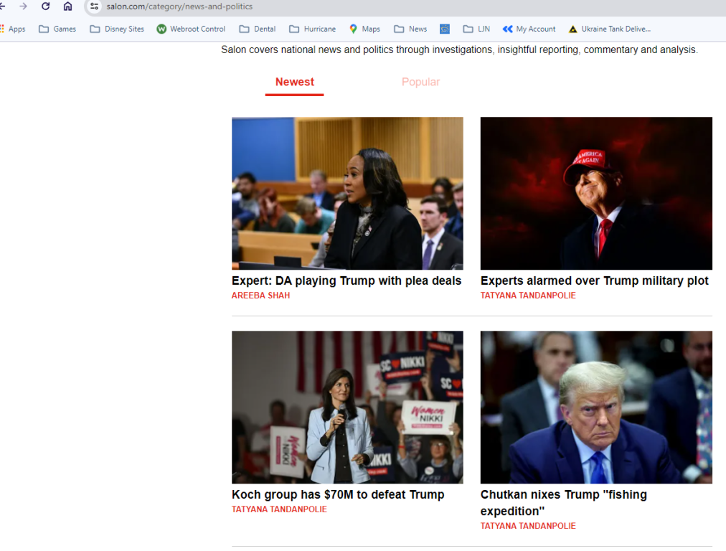Expand the Dental bookmark folder
The image size is (726, 551).
258,29
